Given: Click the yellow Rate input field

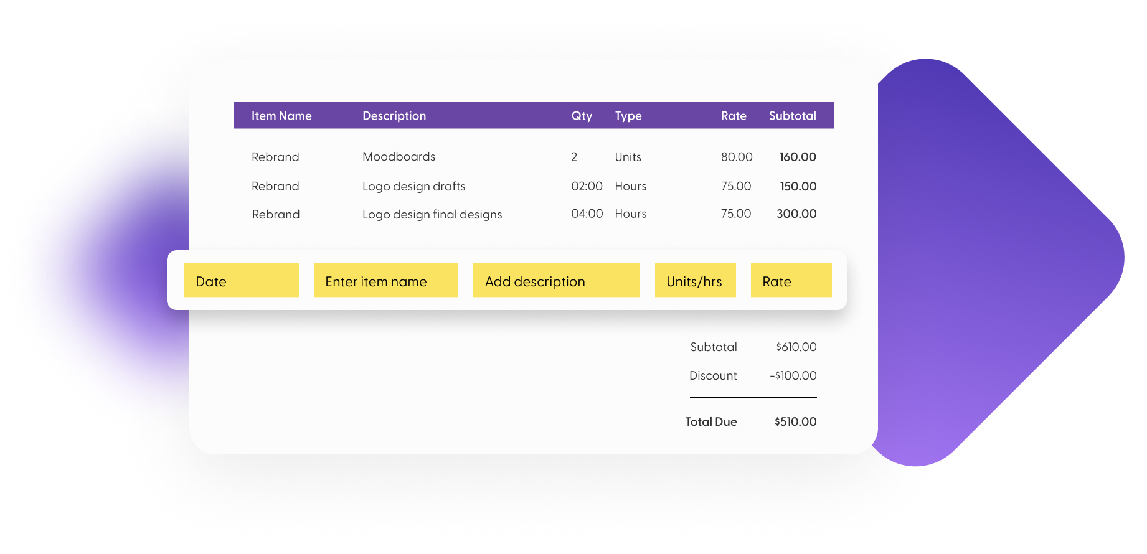Looking at the screenshot, I should point(791,280).
